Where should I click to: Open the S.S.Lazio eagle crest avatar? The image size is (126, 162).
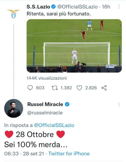(14, 14)
